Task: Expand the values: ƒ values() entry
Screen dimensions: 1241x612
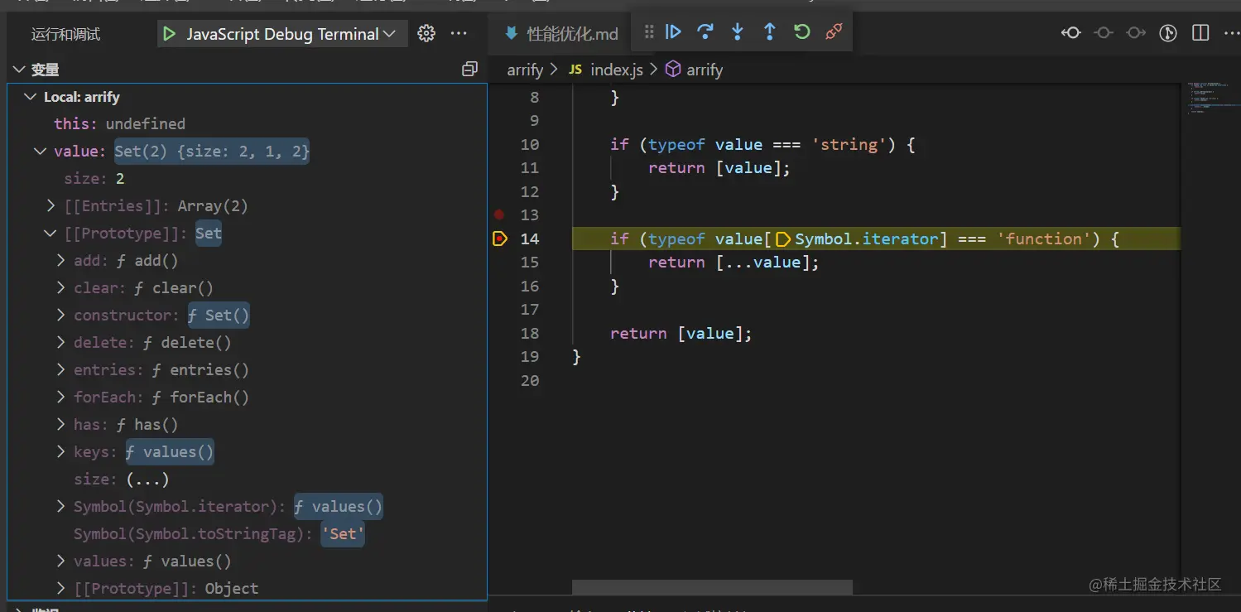Action: [61, 561]
